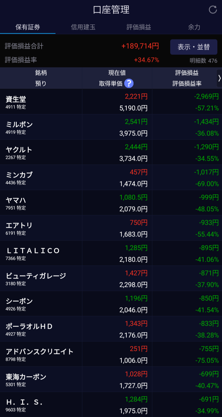Image resolution: width=222 pixels, height=417 pixels.
Task: Switch to the 評価損益 tab
Action: 139,27
